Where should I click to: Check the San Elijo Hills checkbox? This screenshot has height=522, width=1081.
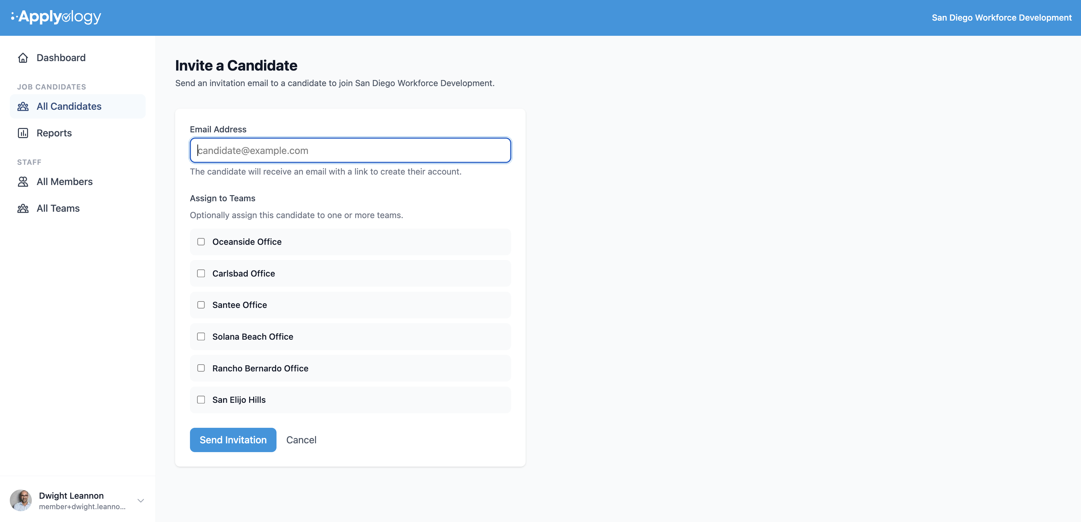point(201,400)
